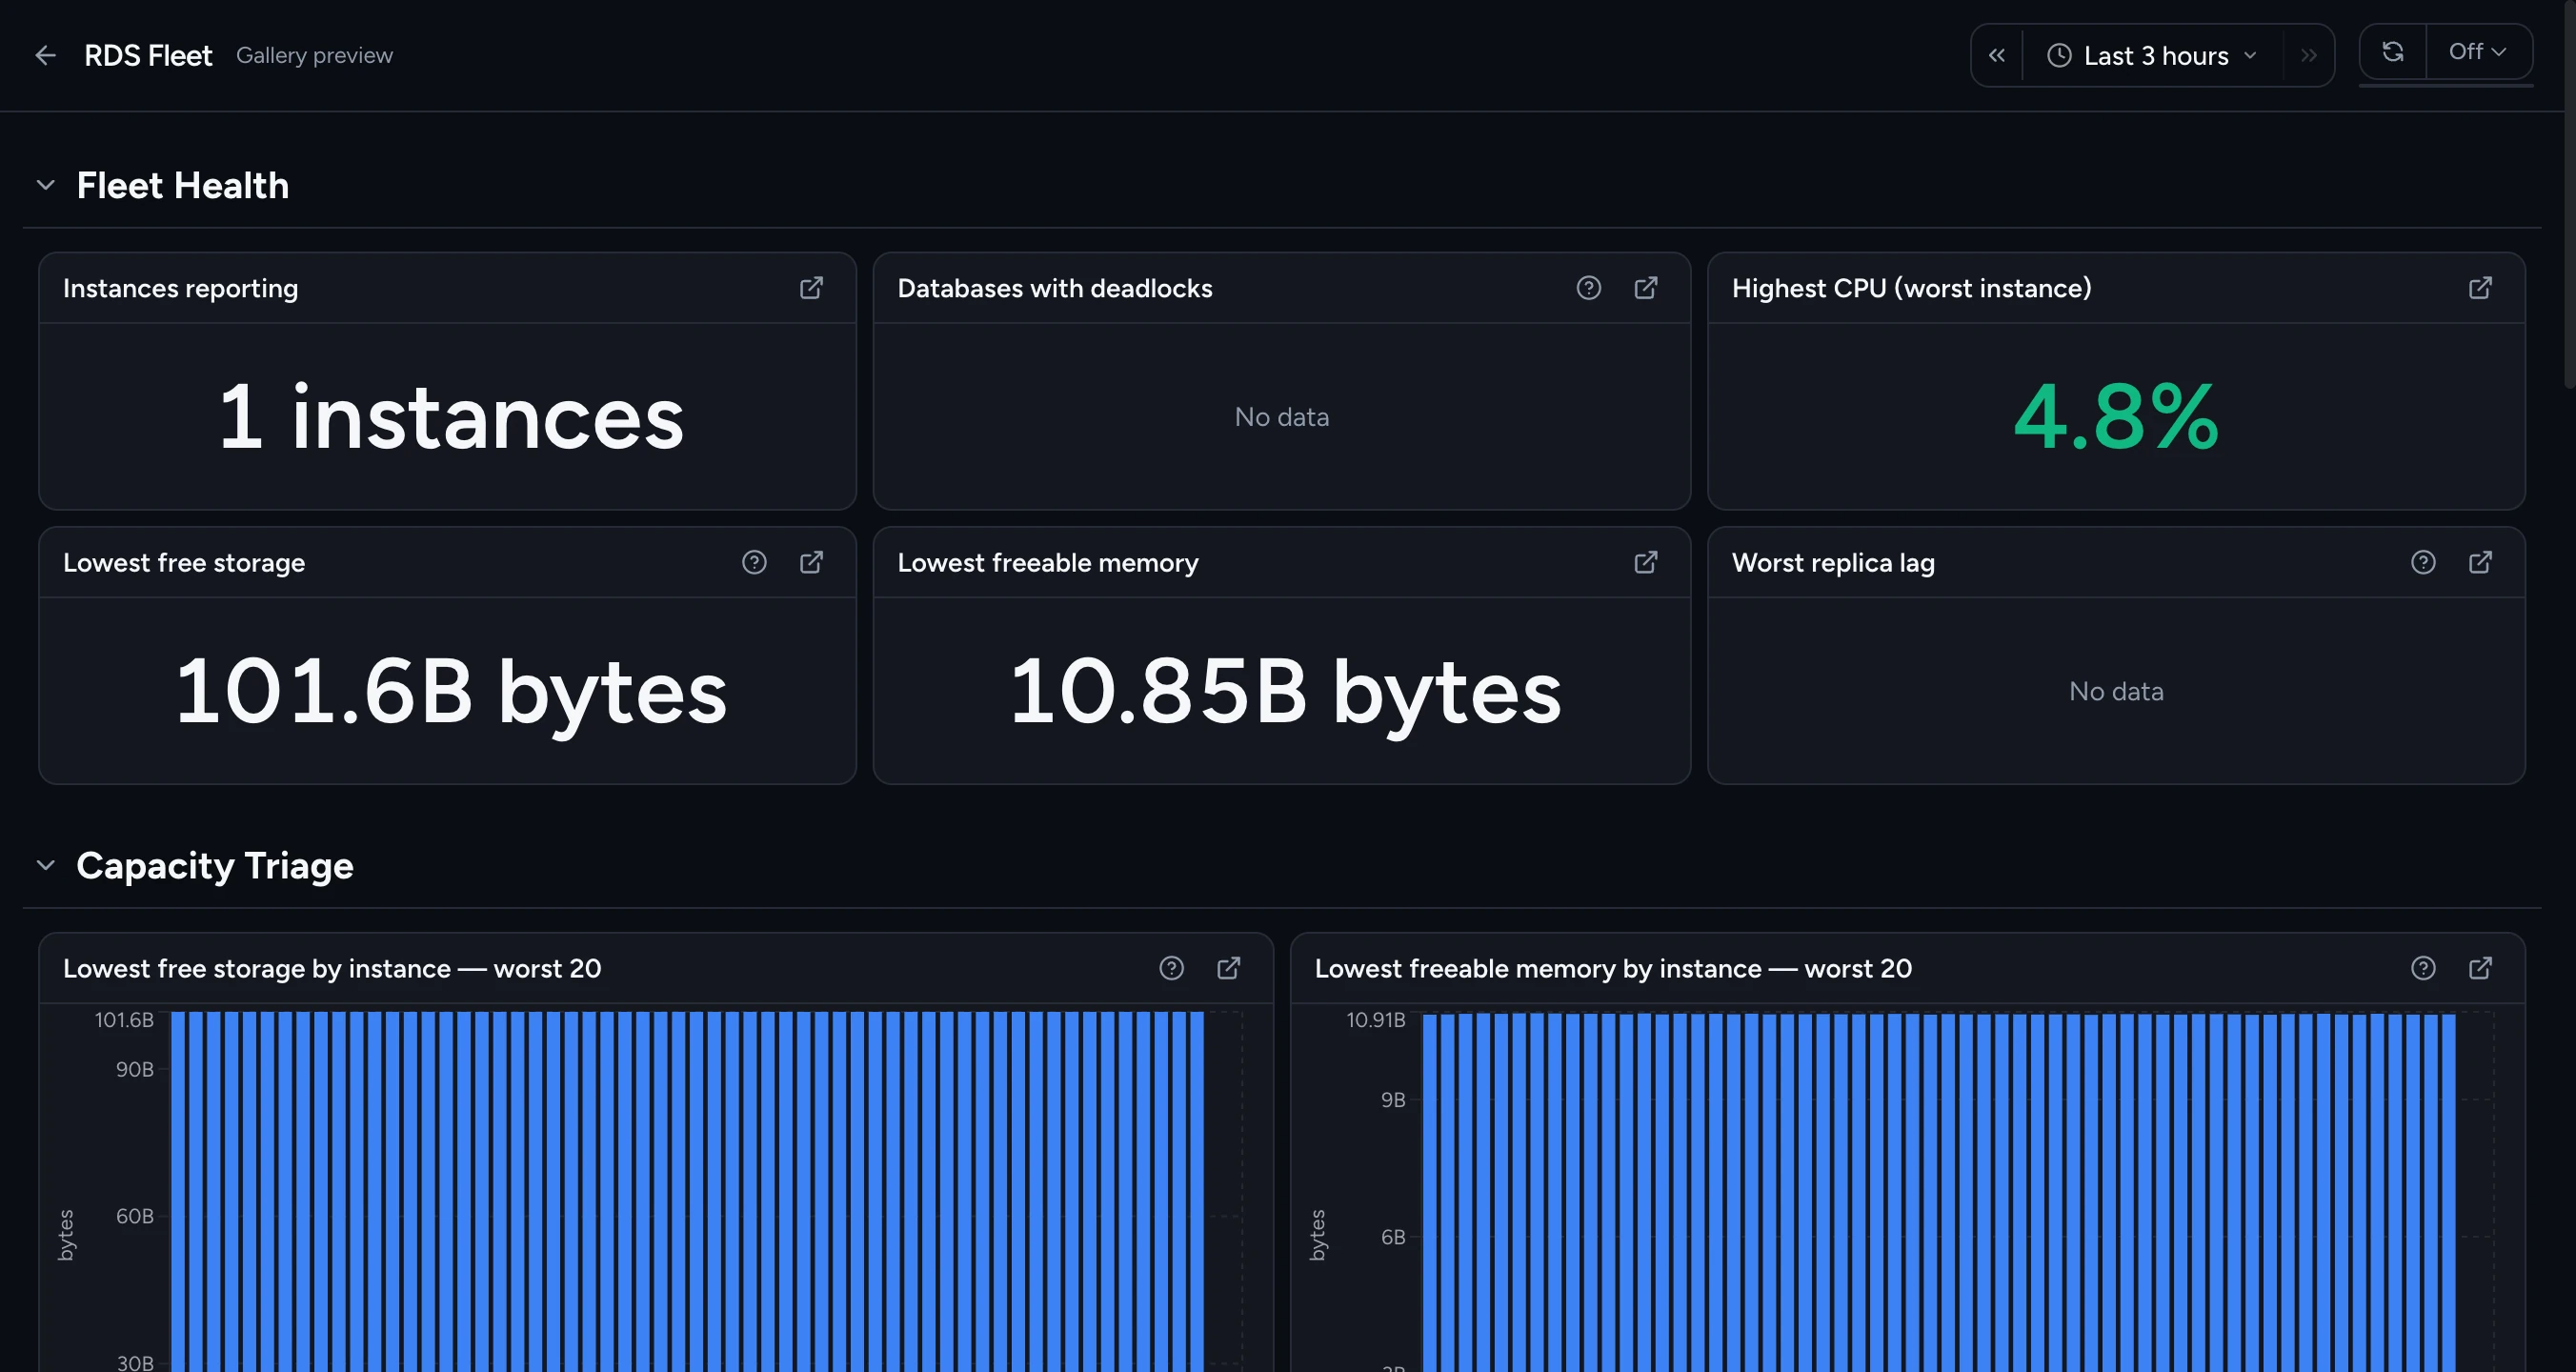Open Worst replica lag panel externally
The height and width of the screenshot is (1372, 2576).
click(2480, 562)
